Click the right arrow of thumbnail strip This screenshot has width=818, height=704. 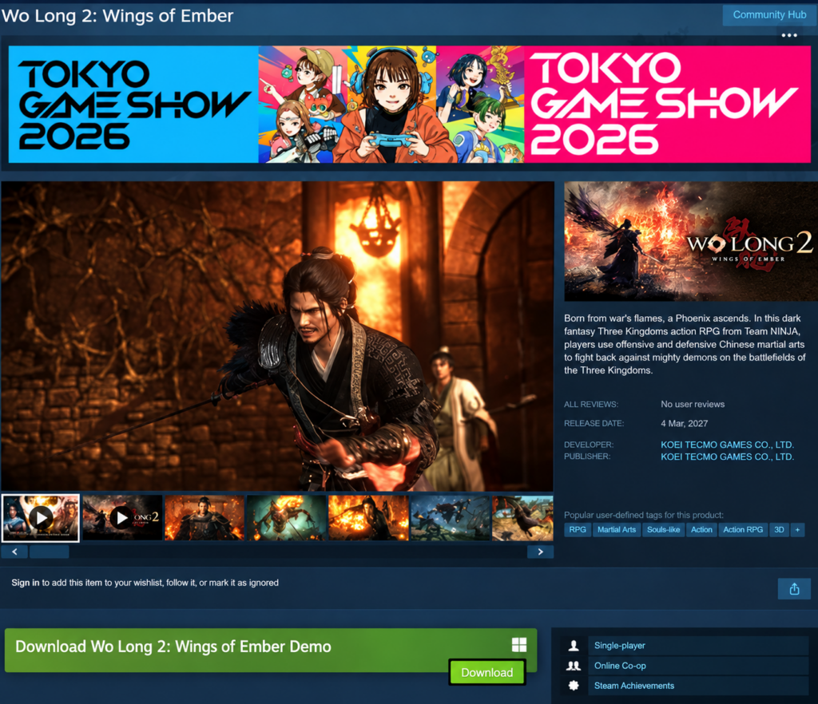(x=541, y=552)
